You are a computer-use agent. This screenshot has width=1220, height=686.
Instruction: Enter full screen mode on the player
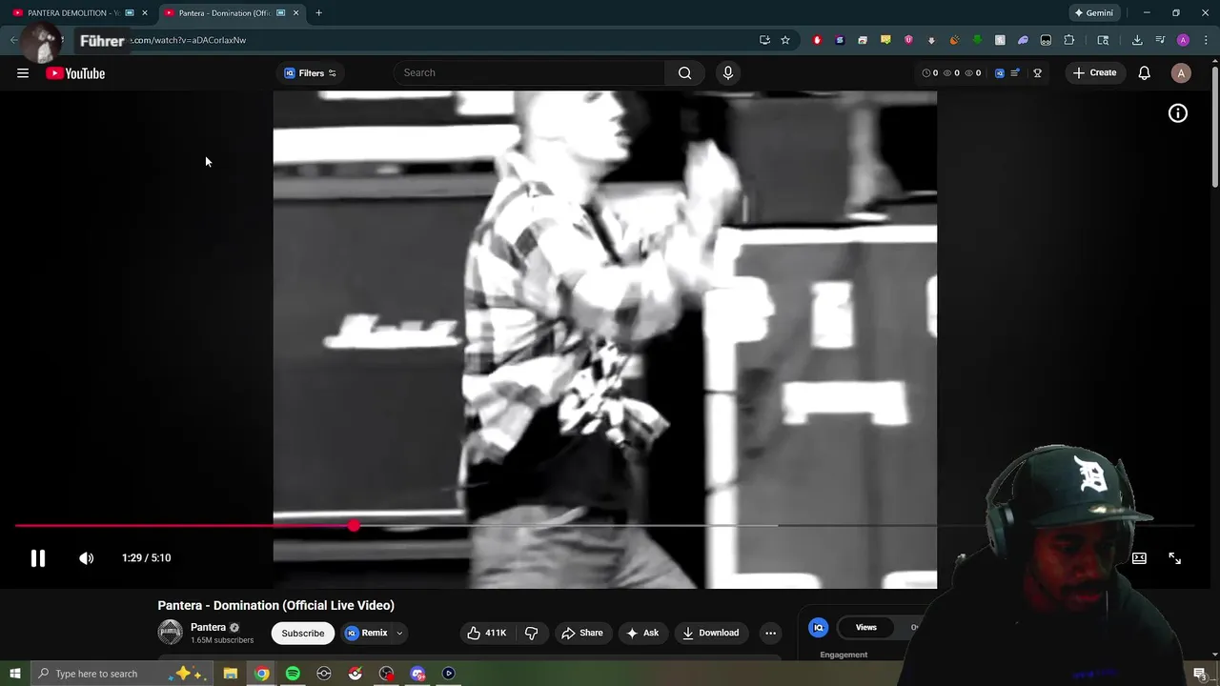[1174, 558]
